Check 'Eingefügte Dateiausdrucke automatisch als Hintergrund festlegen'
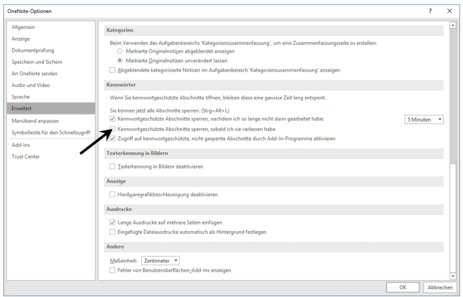463x297 pixels. tap(113, 232)
